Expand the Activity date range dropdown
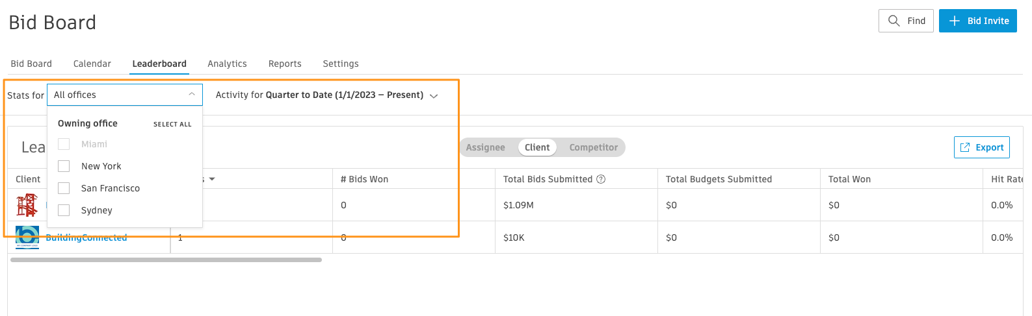The image size is (1032, 316). (x=327, y=95)
